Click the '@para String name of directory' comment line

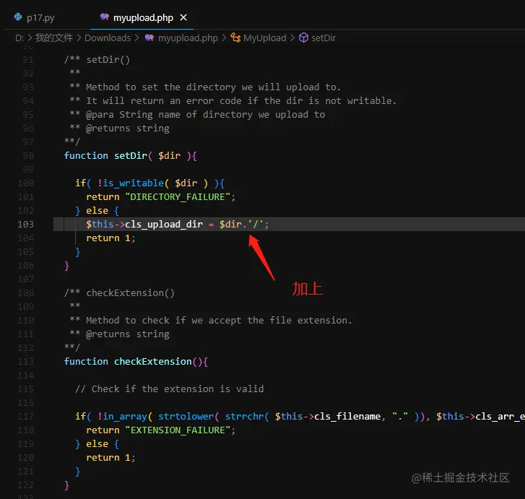click(198, 115)
